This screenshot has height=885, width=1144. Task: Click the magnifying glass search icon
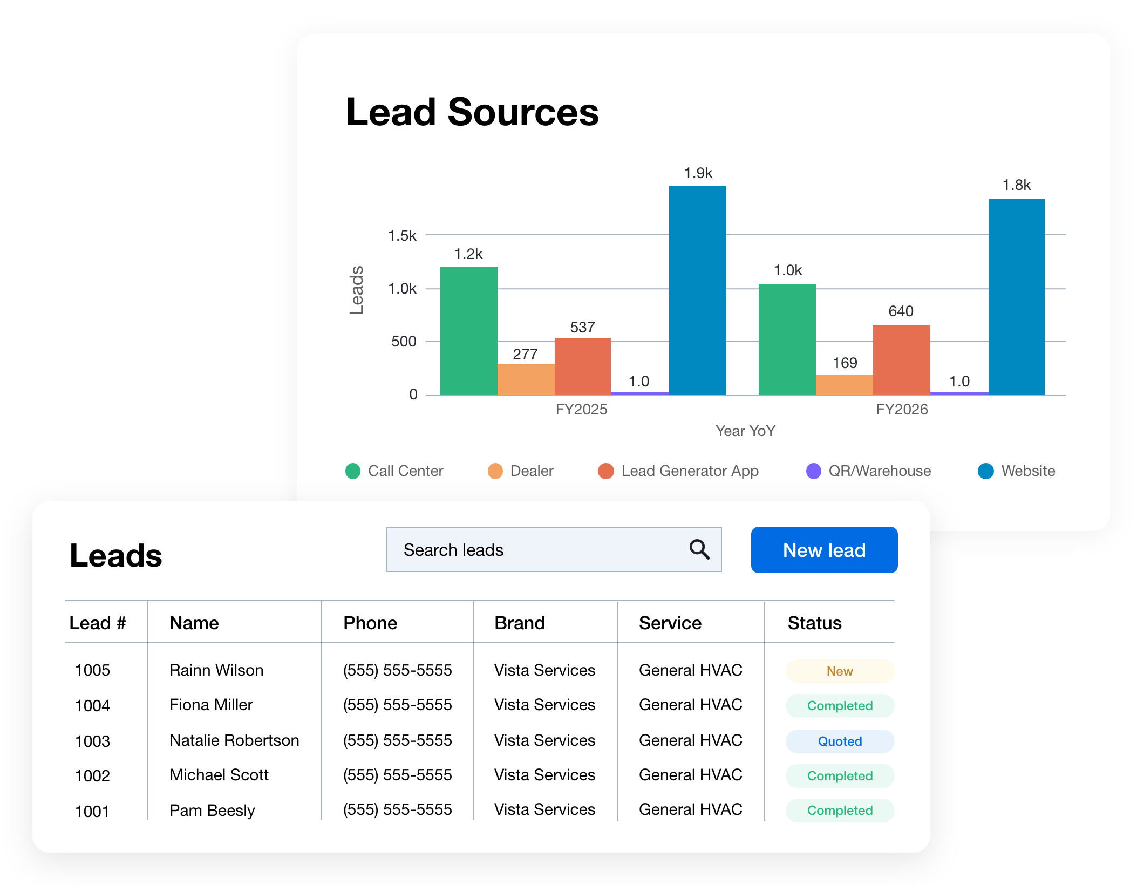coord(699,549)
